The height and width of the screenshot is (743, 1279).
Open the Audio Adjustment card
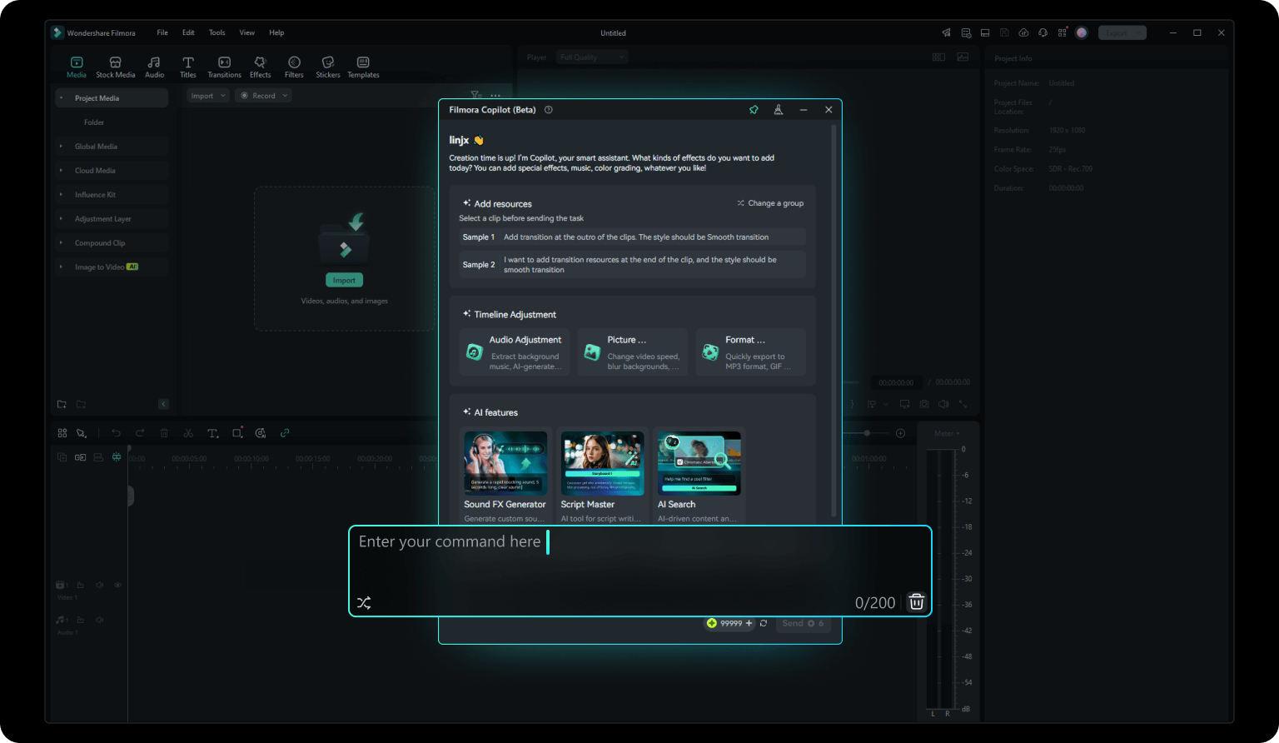click(515, 352)
